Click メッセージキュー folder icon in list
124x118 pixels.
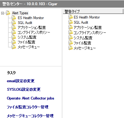pyautogui.click(x=70, y=48)
